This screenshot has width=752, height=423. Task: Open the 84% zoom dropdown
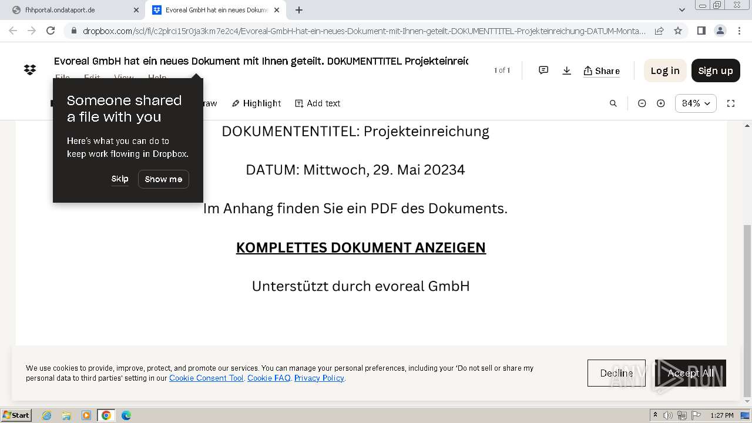tap(696, 103)
